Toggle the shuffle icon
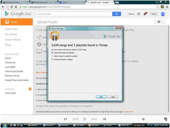This screenshot has width=170, height=128. [x=104, y=119]
